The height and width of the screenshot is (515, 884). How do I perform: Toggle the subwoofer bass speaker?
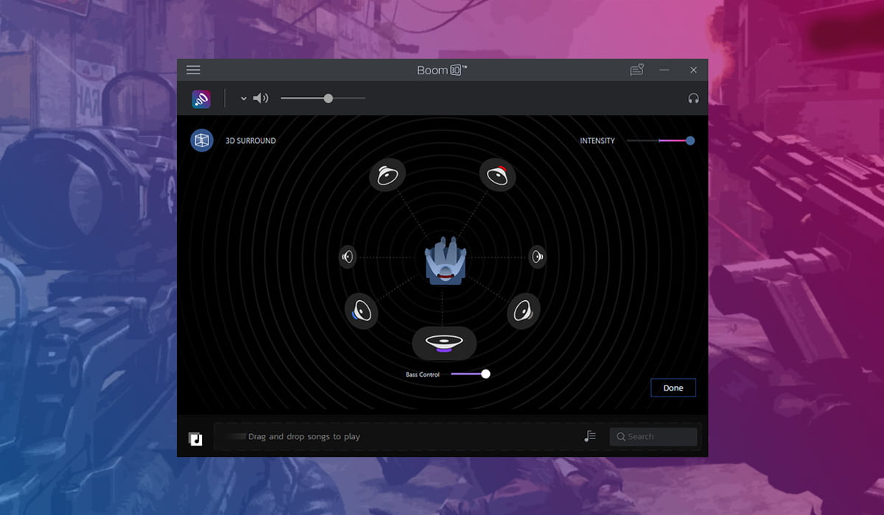443,342
